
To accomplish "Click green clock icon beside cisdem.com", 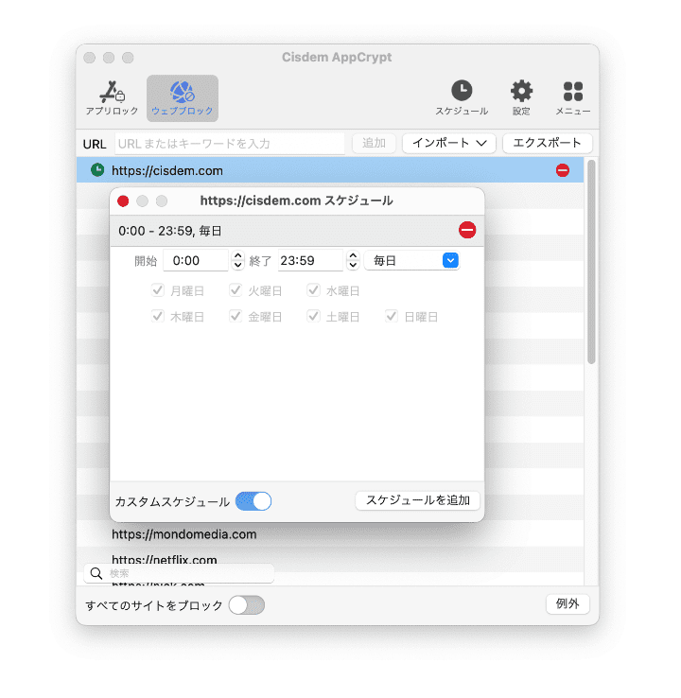I will point(97,170).
